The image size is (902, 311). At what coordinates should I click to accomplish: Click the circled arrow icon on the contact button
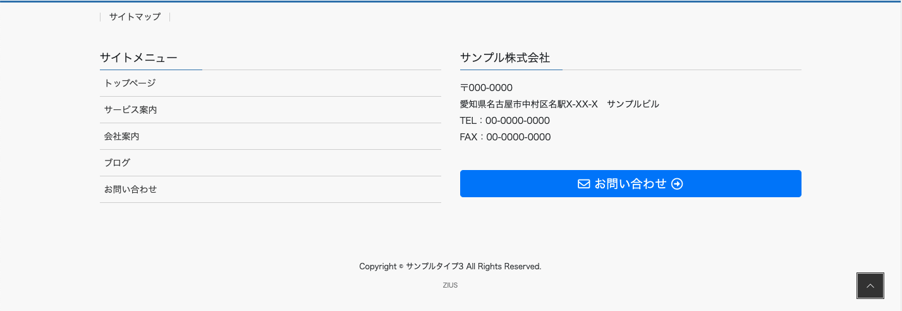coord(677,184)
